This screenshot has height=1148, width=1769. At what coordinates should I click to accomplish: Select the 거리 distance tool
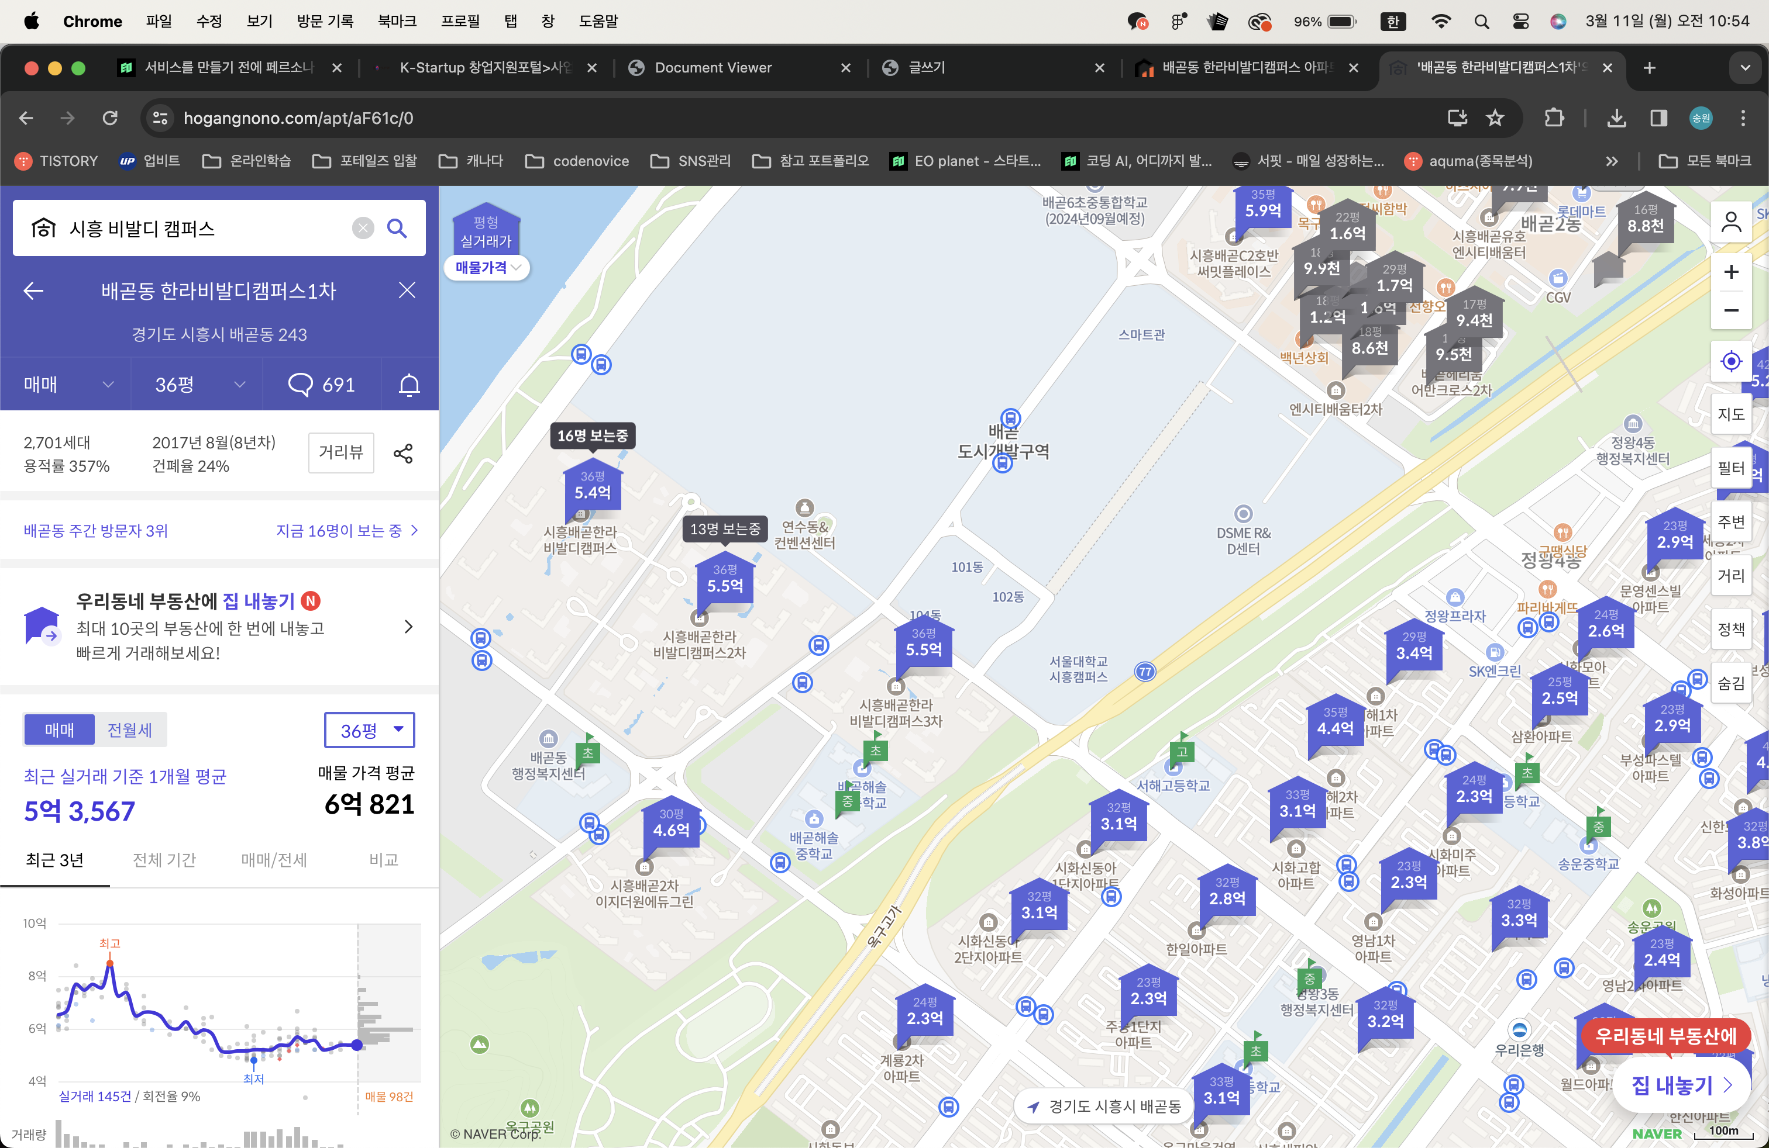tap(1731, 576)
